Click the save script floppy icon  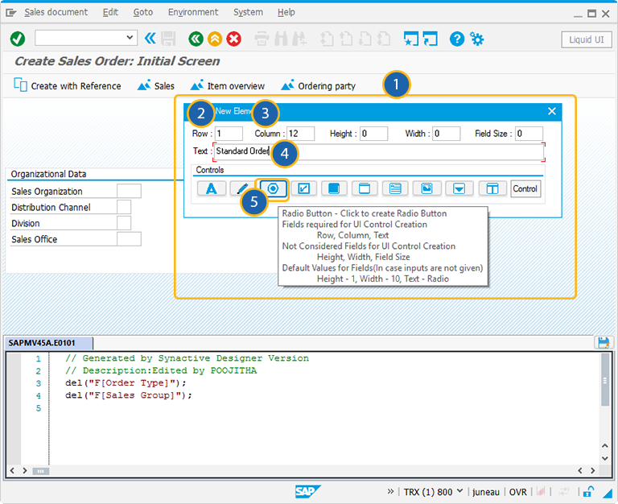tap(604, 342)
